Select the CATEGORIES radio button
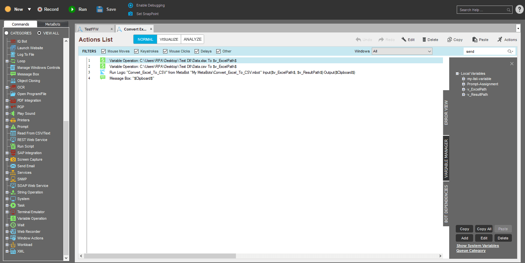This screenshot has width=525, height=263. (x=7, y=33)
